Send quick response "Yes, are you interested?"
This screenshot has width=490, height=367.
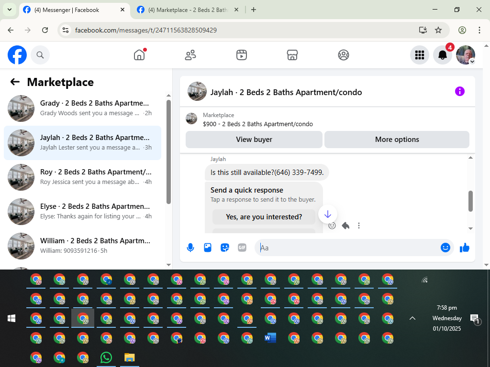click(x=264, y=217)
